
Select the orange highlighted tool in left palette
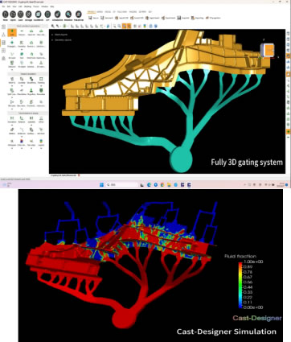[12, 33]
